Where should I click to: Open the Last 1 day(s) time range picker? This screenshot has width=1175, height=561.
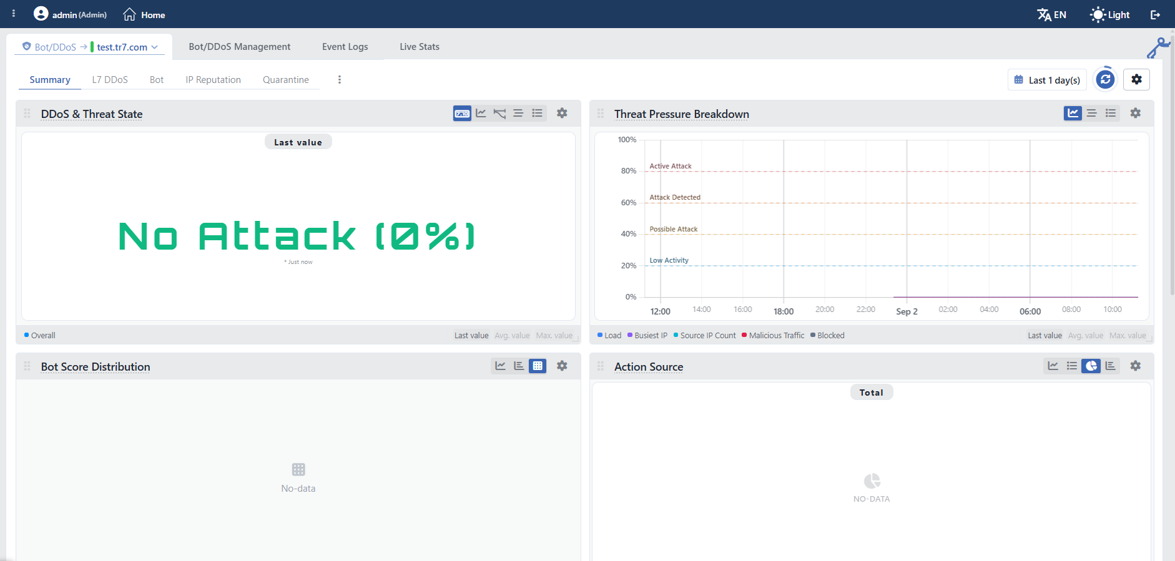[x=1047, y=80]
